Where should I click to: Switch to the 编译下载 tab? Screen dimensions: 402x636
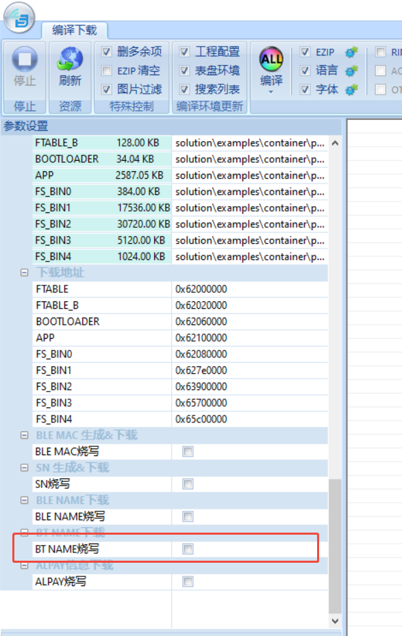(x=75, y=30)
